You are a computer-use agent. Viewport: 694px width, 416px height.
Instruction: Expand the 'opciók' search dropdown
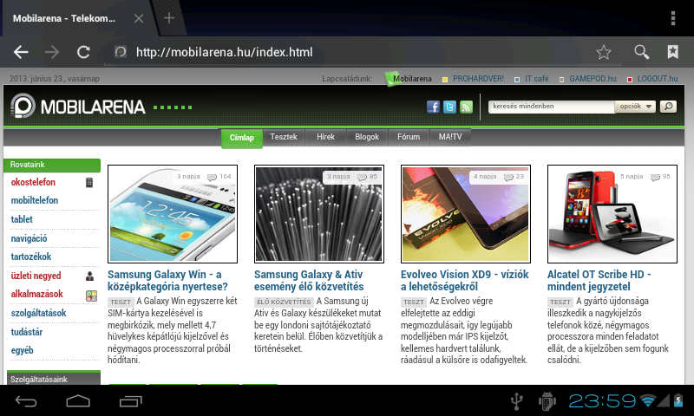635,107
